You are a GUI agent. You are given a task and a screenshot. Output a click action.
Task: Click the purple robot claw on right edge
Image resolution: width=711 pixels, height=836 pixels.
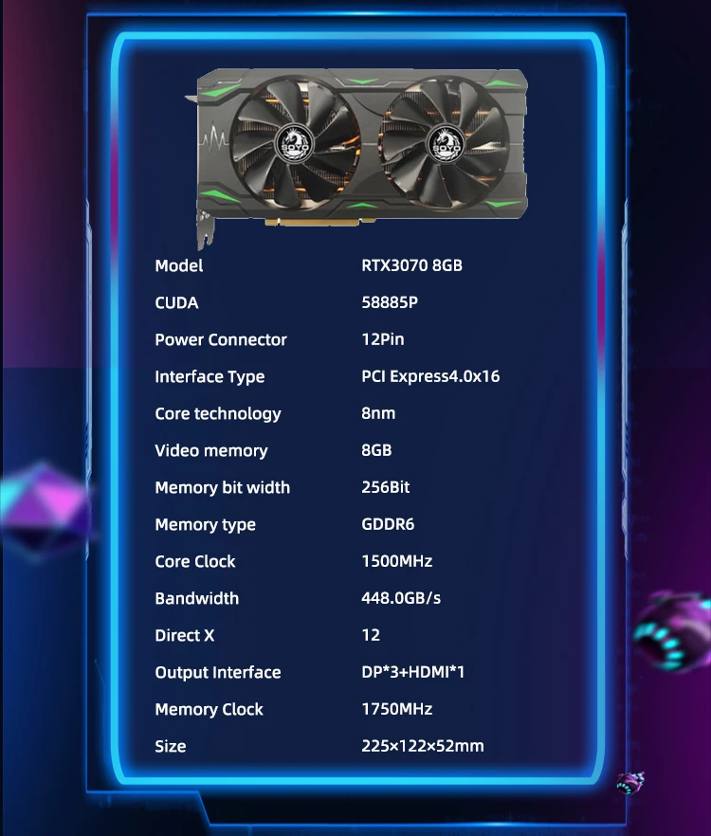(674, 630)
